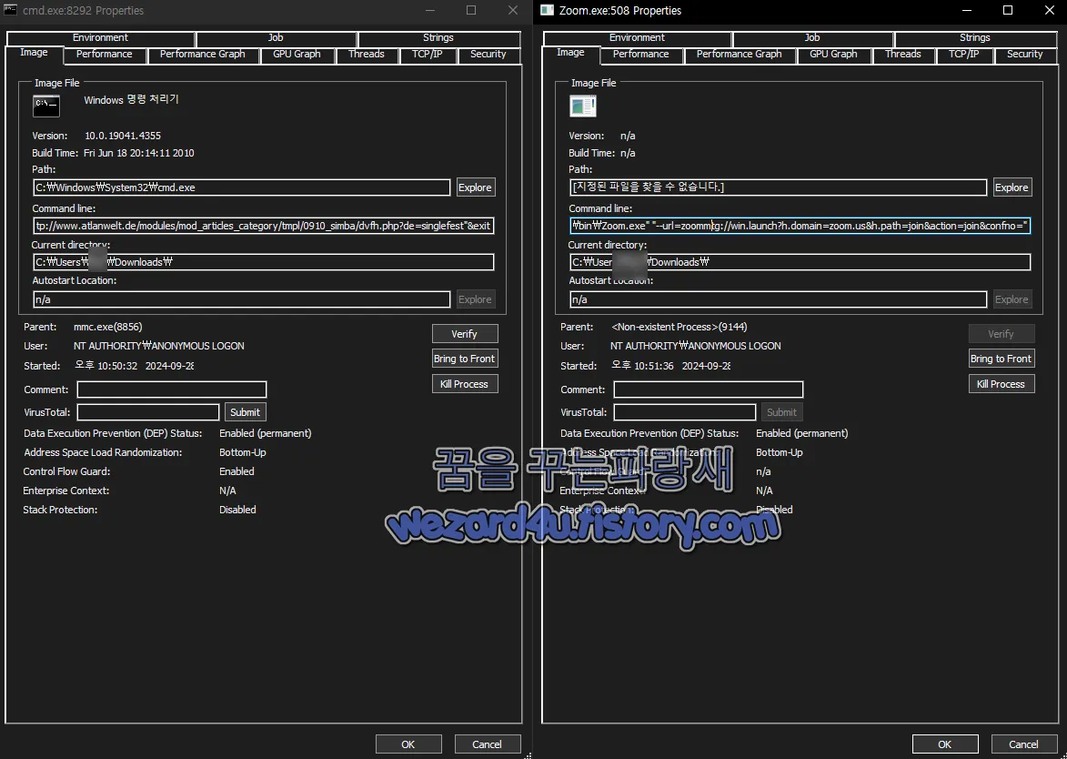This screenshot has width=1067, height=759.
Task: Maximize the cmd.exe Properties window
Action: tap(471, 10)
